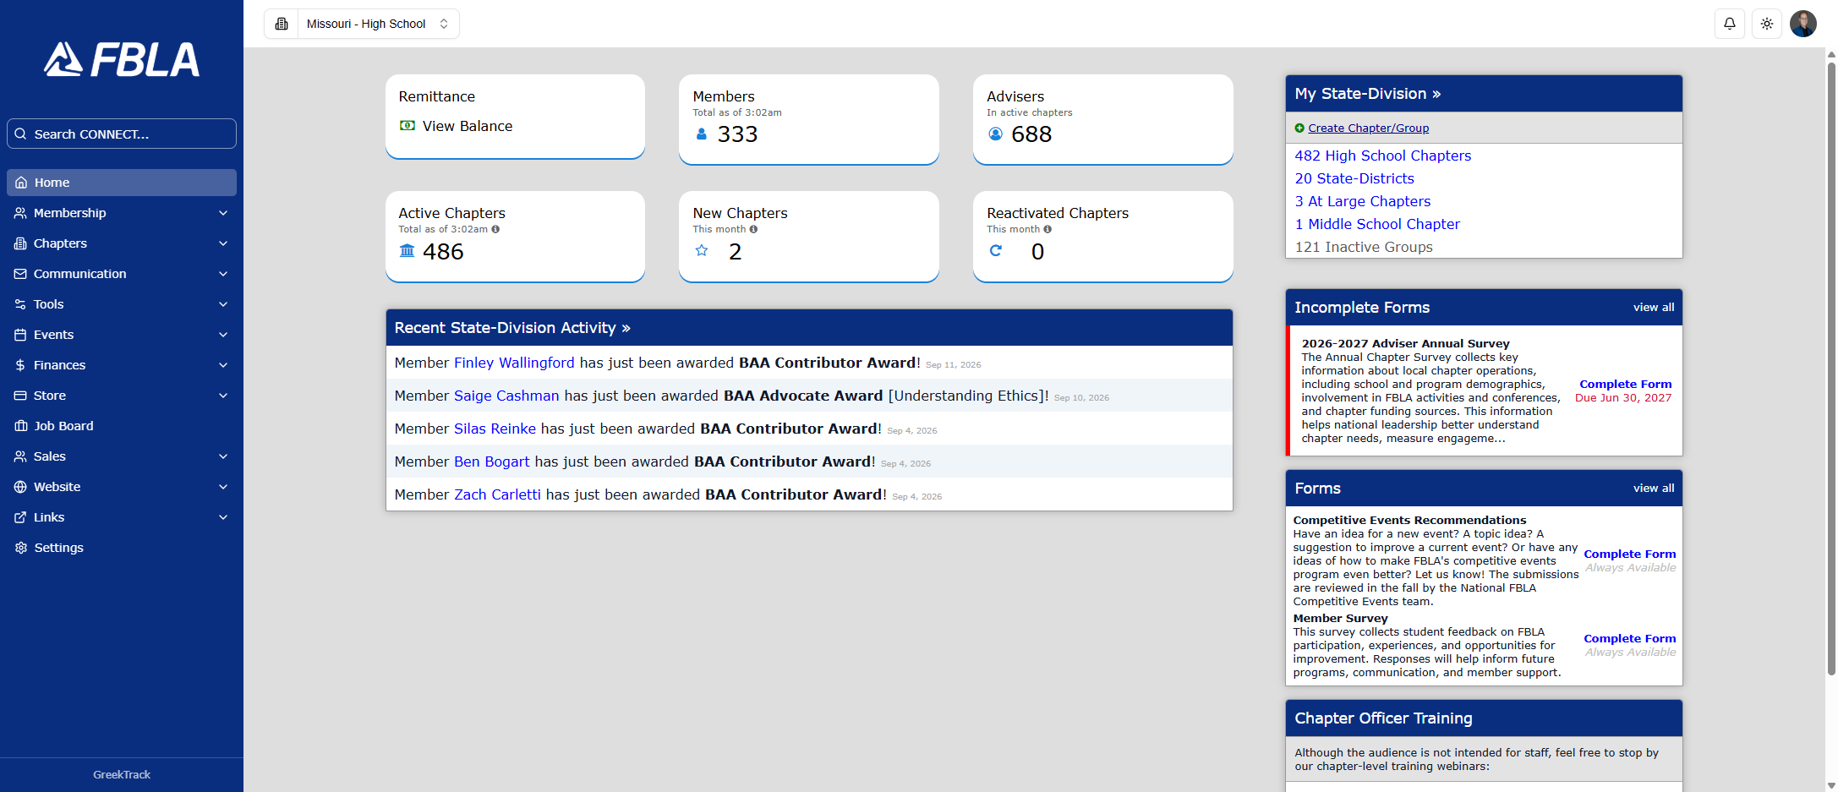
Task: Open the Missouri - High School selector
Action: (x=376, y=24)
